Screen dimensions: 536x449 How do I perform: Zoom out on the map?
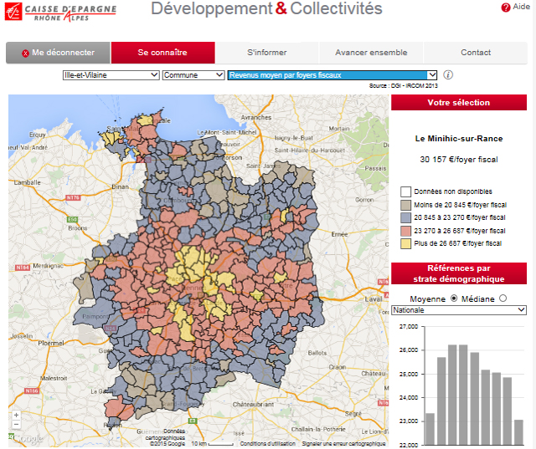(x=16, y=425)
